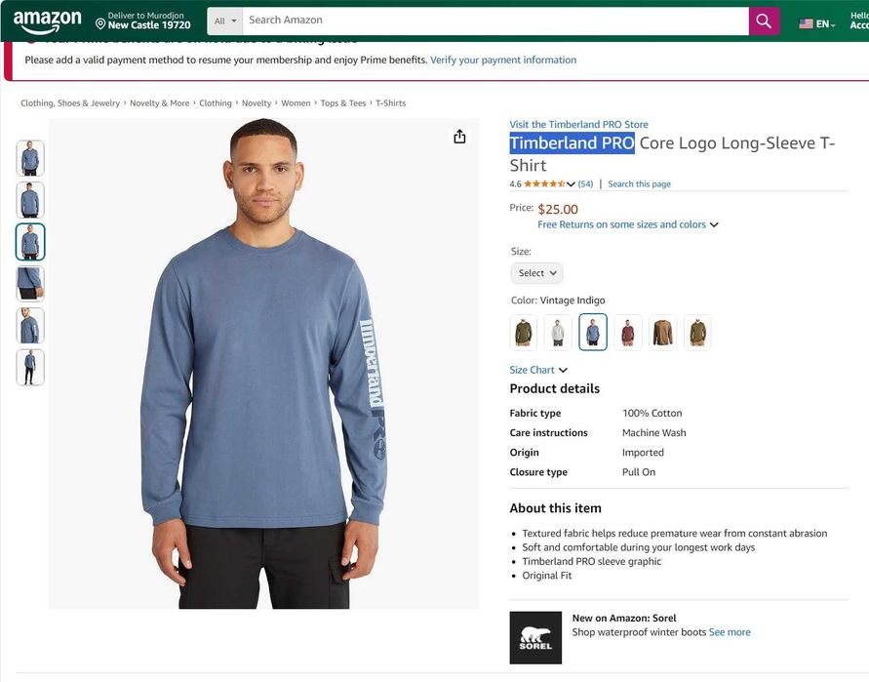Click the Amazon logo

(47, 21)
